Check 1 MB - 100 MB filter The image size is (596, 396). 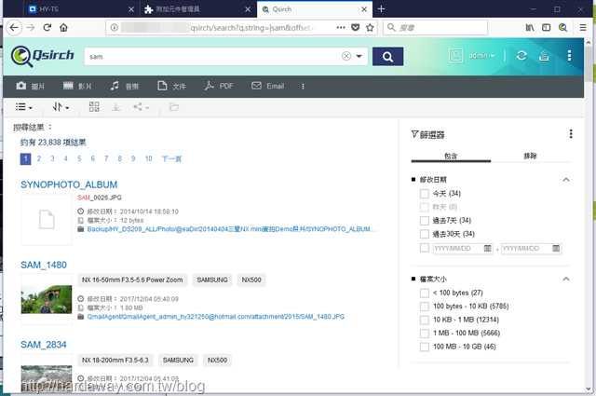(x=425, y=334)
